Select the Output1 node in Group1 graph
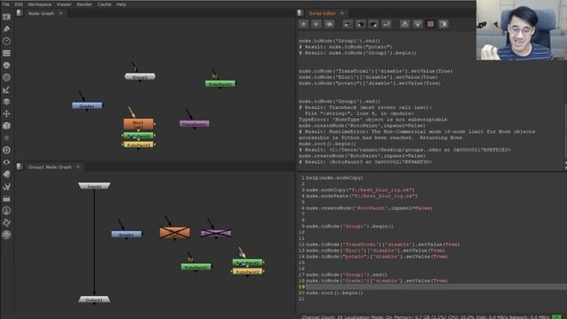The width and height of the screenshot is (567, 319). click(x=94, y=300)
